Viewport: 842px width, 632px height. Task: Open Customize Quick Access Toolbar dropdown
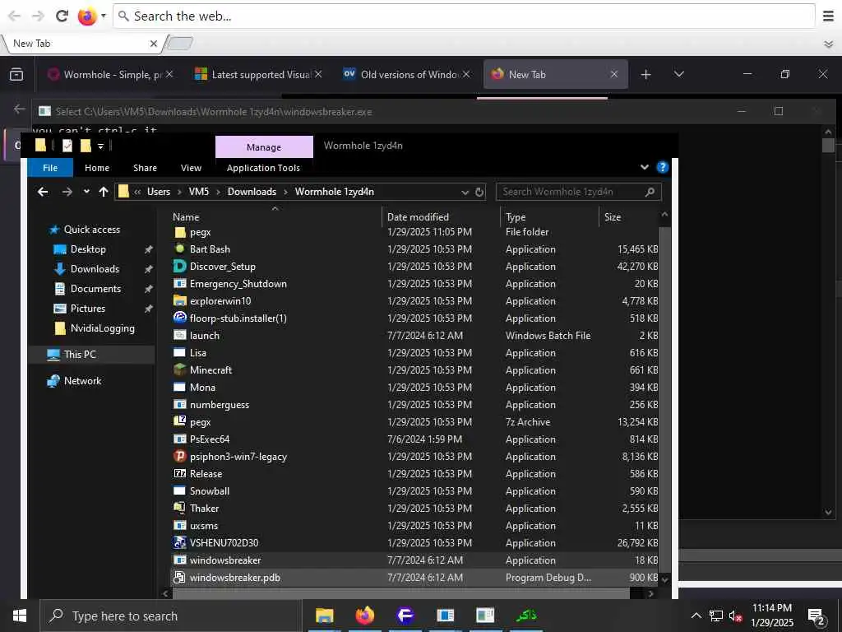click(100, 146)
